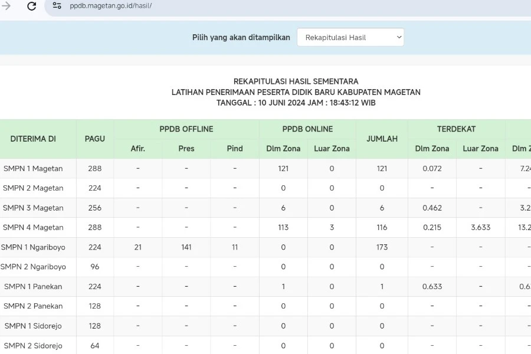Click terdekat value 0.462 for SMPN 3 Magetan
Screen dimensions: 531x354
pos(432,208)
